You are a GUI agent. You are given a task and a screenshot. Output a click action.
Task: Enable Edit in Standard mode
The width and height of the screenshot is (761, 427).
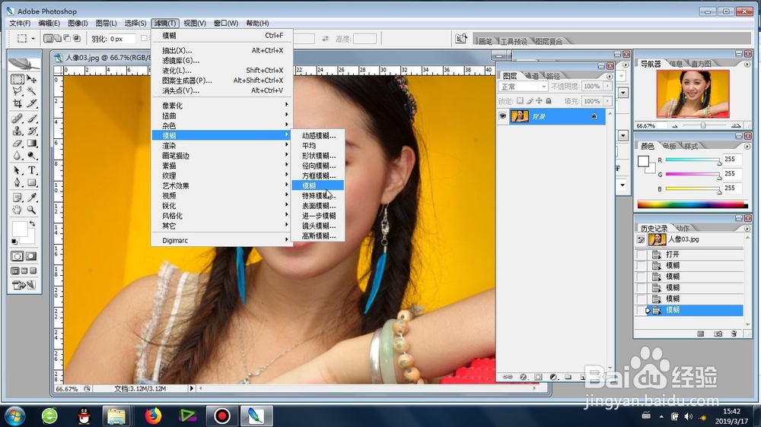point(18,256)
